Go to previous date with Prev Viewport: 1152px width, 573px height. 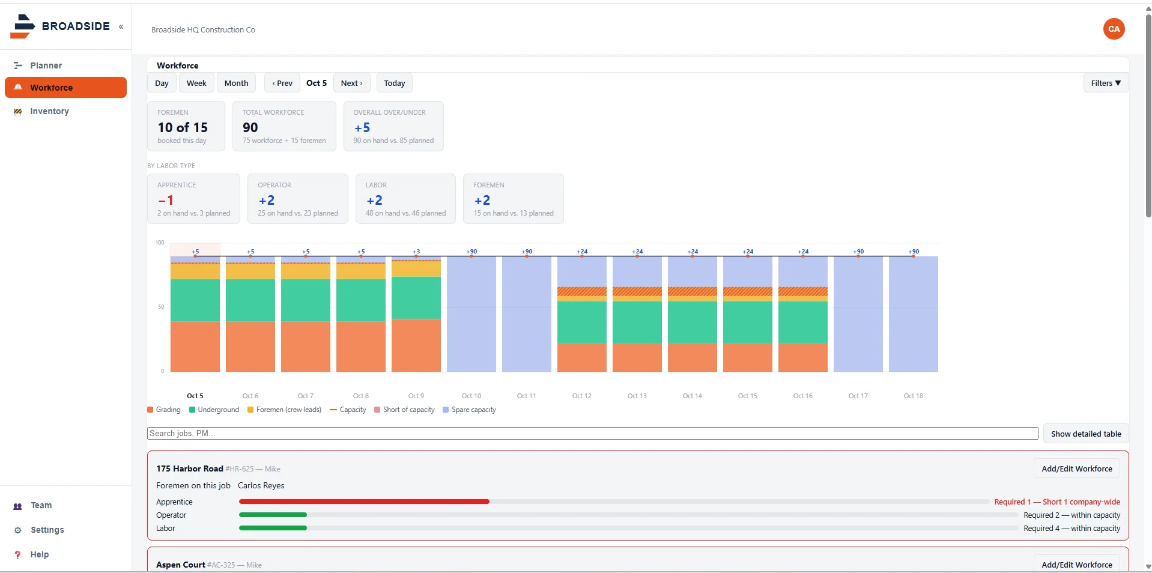pos(282,83)
